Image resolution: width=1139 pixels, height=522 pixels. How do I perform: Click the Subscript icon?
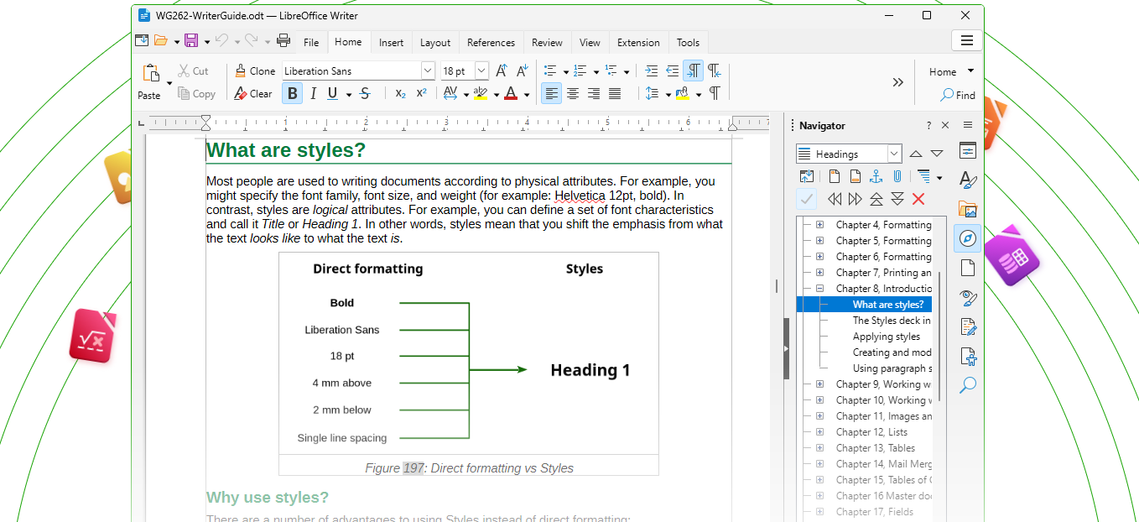pos(401,94)
